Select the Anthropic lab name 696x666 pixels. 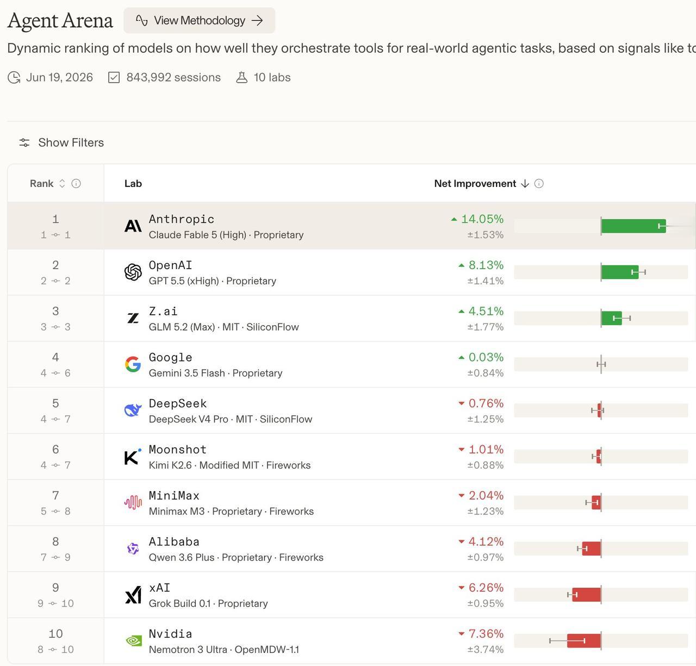point(182,219)
